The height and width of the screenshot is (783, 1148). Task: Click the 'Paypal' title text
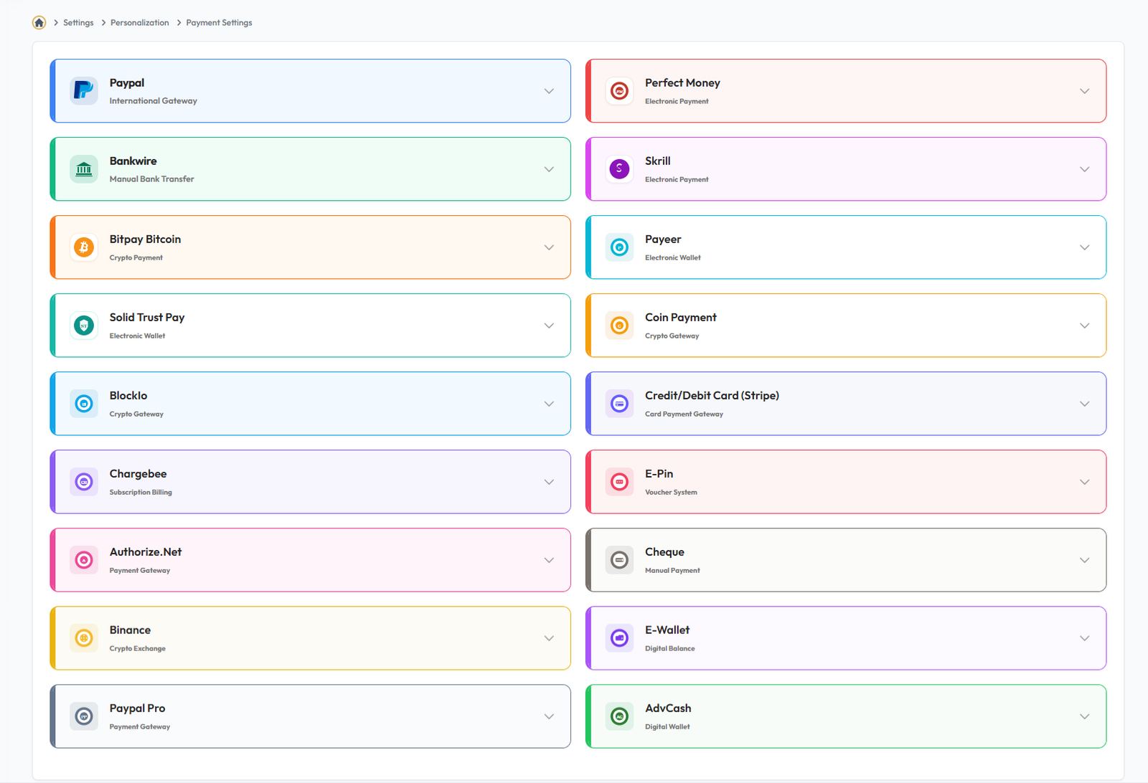[127, 83]
